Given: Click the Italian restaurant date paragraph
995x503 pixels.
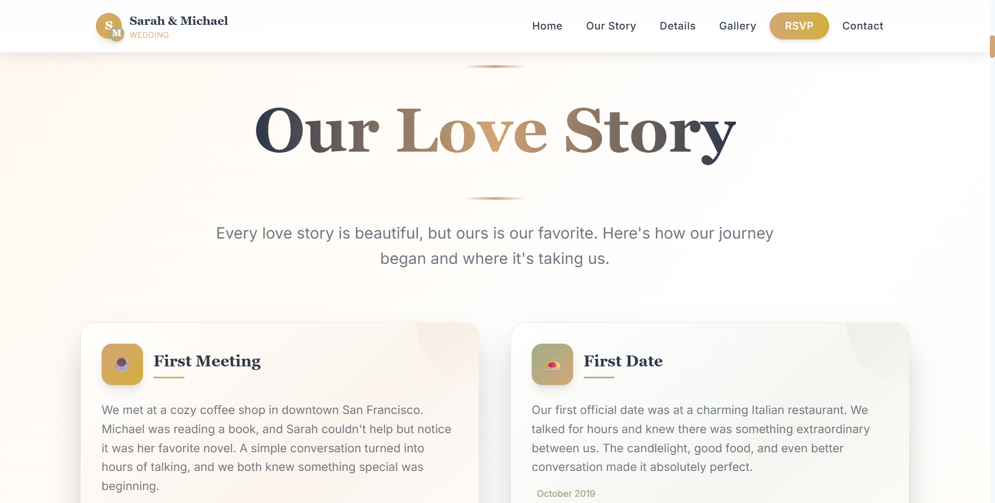Looking at the screenshot, I should [x=701, y=438].
